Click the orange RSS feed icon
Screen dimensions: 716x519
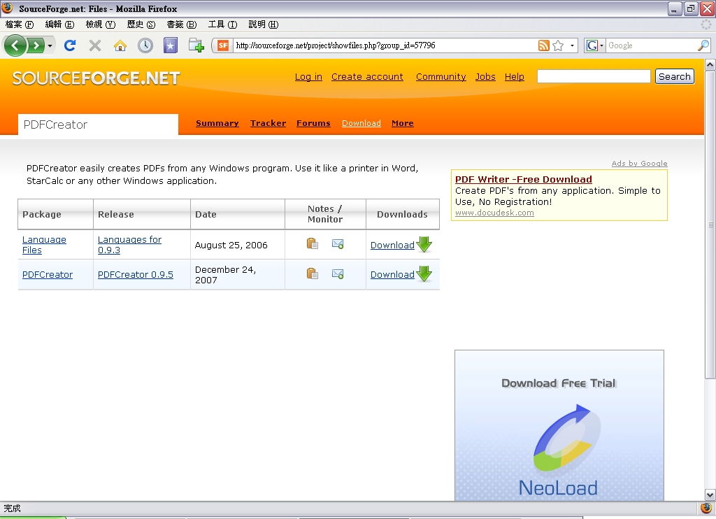point(543,45)
